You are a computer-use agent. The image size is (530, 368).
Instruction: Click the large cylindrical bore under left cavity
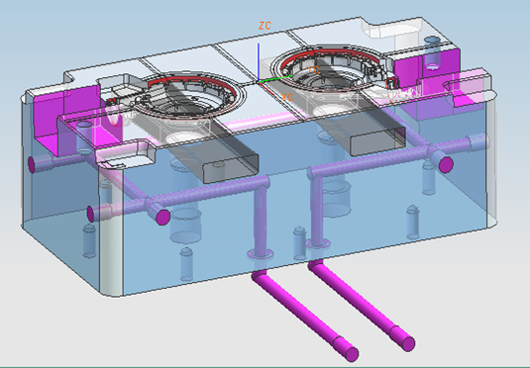pos(185,225)
